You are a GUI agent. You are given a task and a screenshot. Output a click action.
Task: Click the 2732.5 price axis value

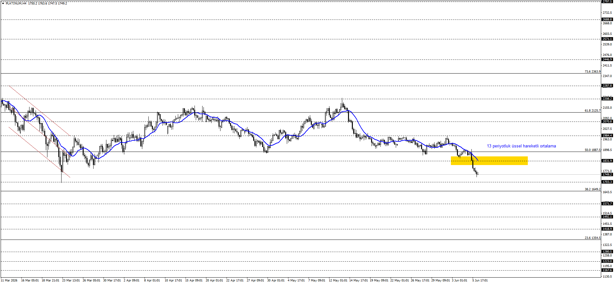[607, 13]
